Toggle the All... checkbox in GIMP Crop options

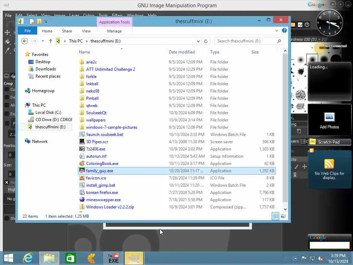tap(7, 105)
